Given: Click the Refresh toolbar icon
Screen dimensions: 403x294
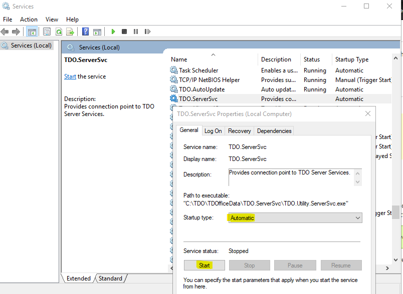Looking at the screenshot, I should point(59,31).
